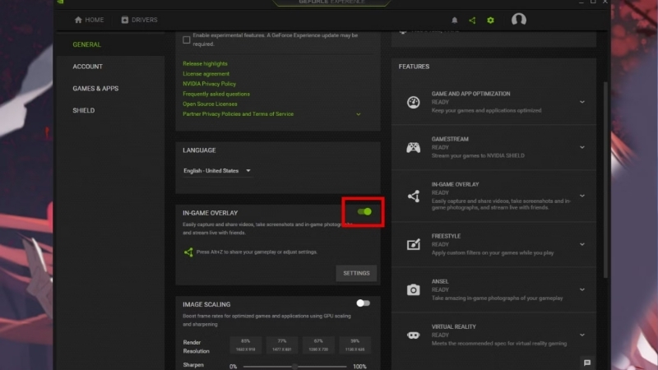The height and width of the screenshot is (370, 658).
Task: Open Partner Privacy Policies and Terms link
Action: point(238,114)
